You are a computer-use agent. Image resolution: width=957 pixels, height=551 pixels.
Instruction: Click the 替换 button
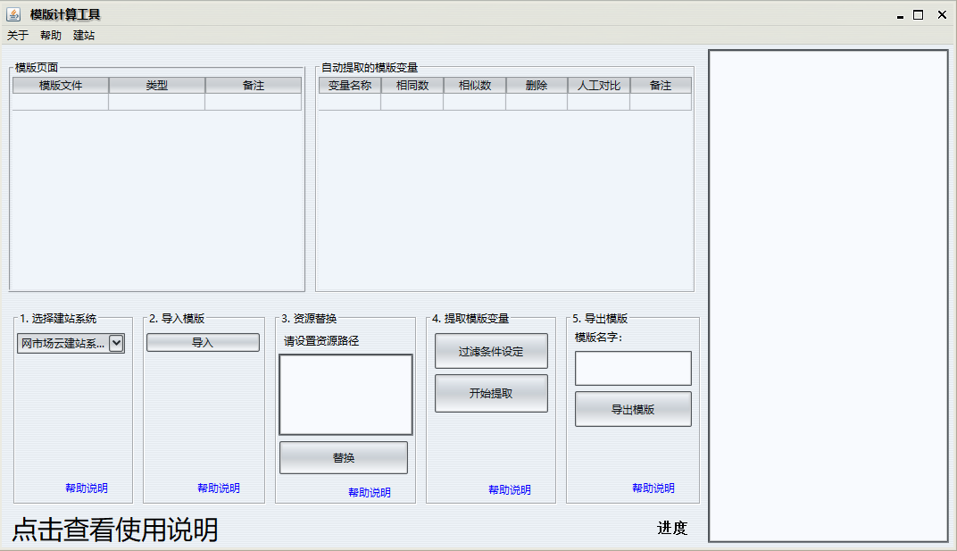point(344,458)
